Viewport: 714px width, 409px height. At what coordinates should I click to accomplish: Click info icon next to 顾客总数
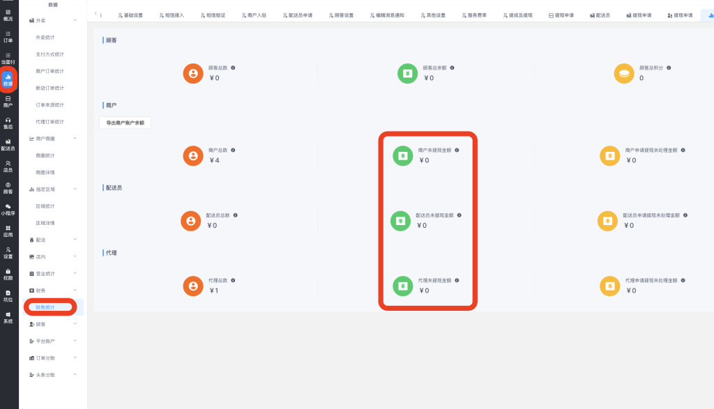(x=233, y=68)
